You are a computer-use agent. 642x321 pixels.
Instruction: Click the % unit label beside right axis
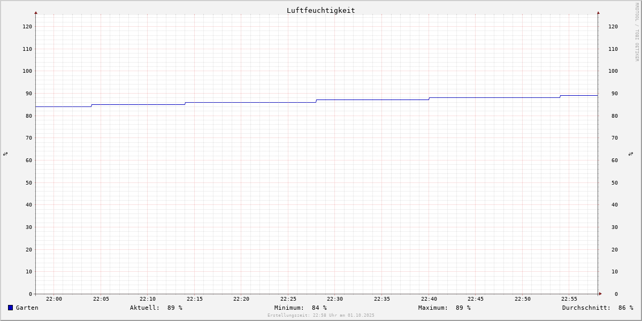tap(631, 154)
